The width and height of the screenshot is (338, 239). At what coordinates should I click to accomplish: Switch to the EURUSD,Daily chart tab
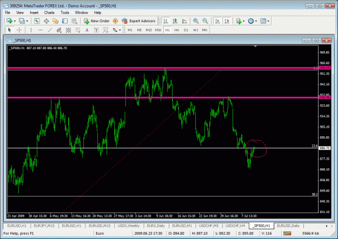pos(288,225)
